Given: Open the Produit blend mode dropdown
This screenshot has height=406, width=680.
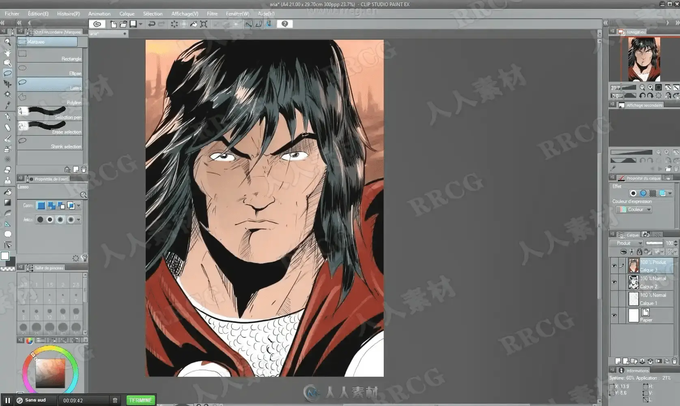Looking at the screenshot, I should [x=626, y=243].
